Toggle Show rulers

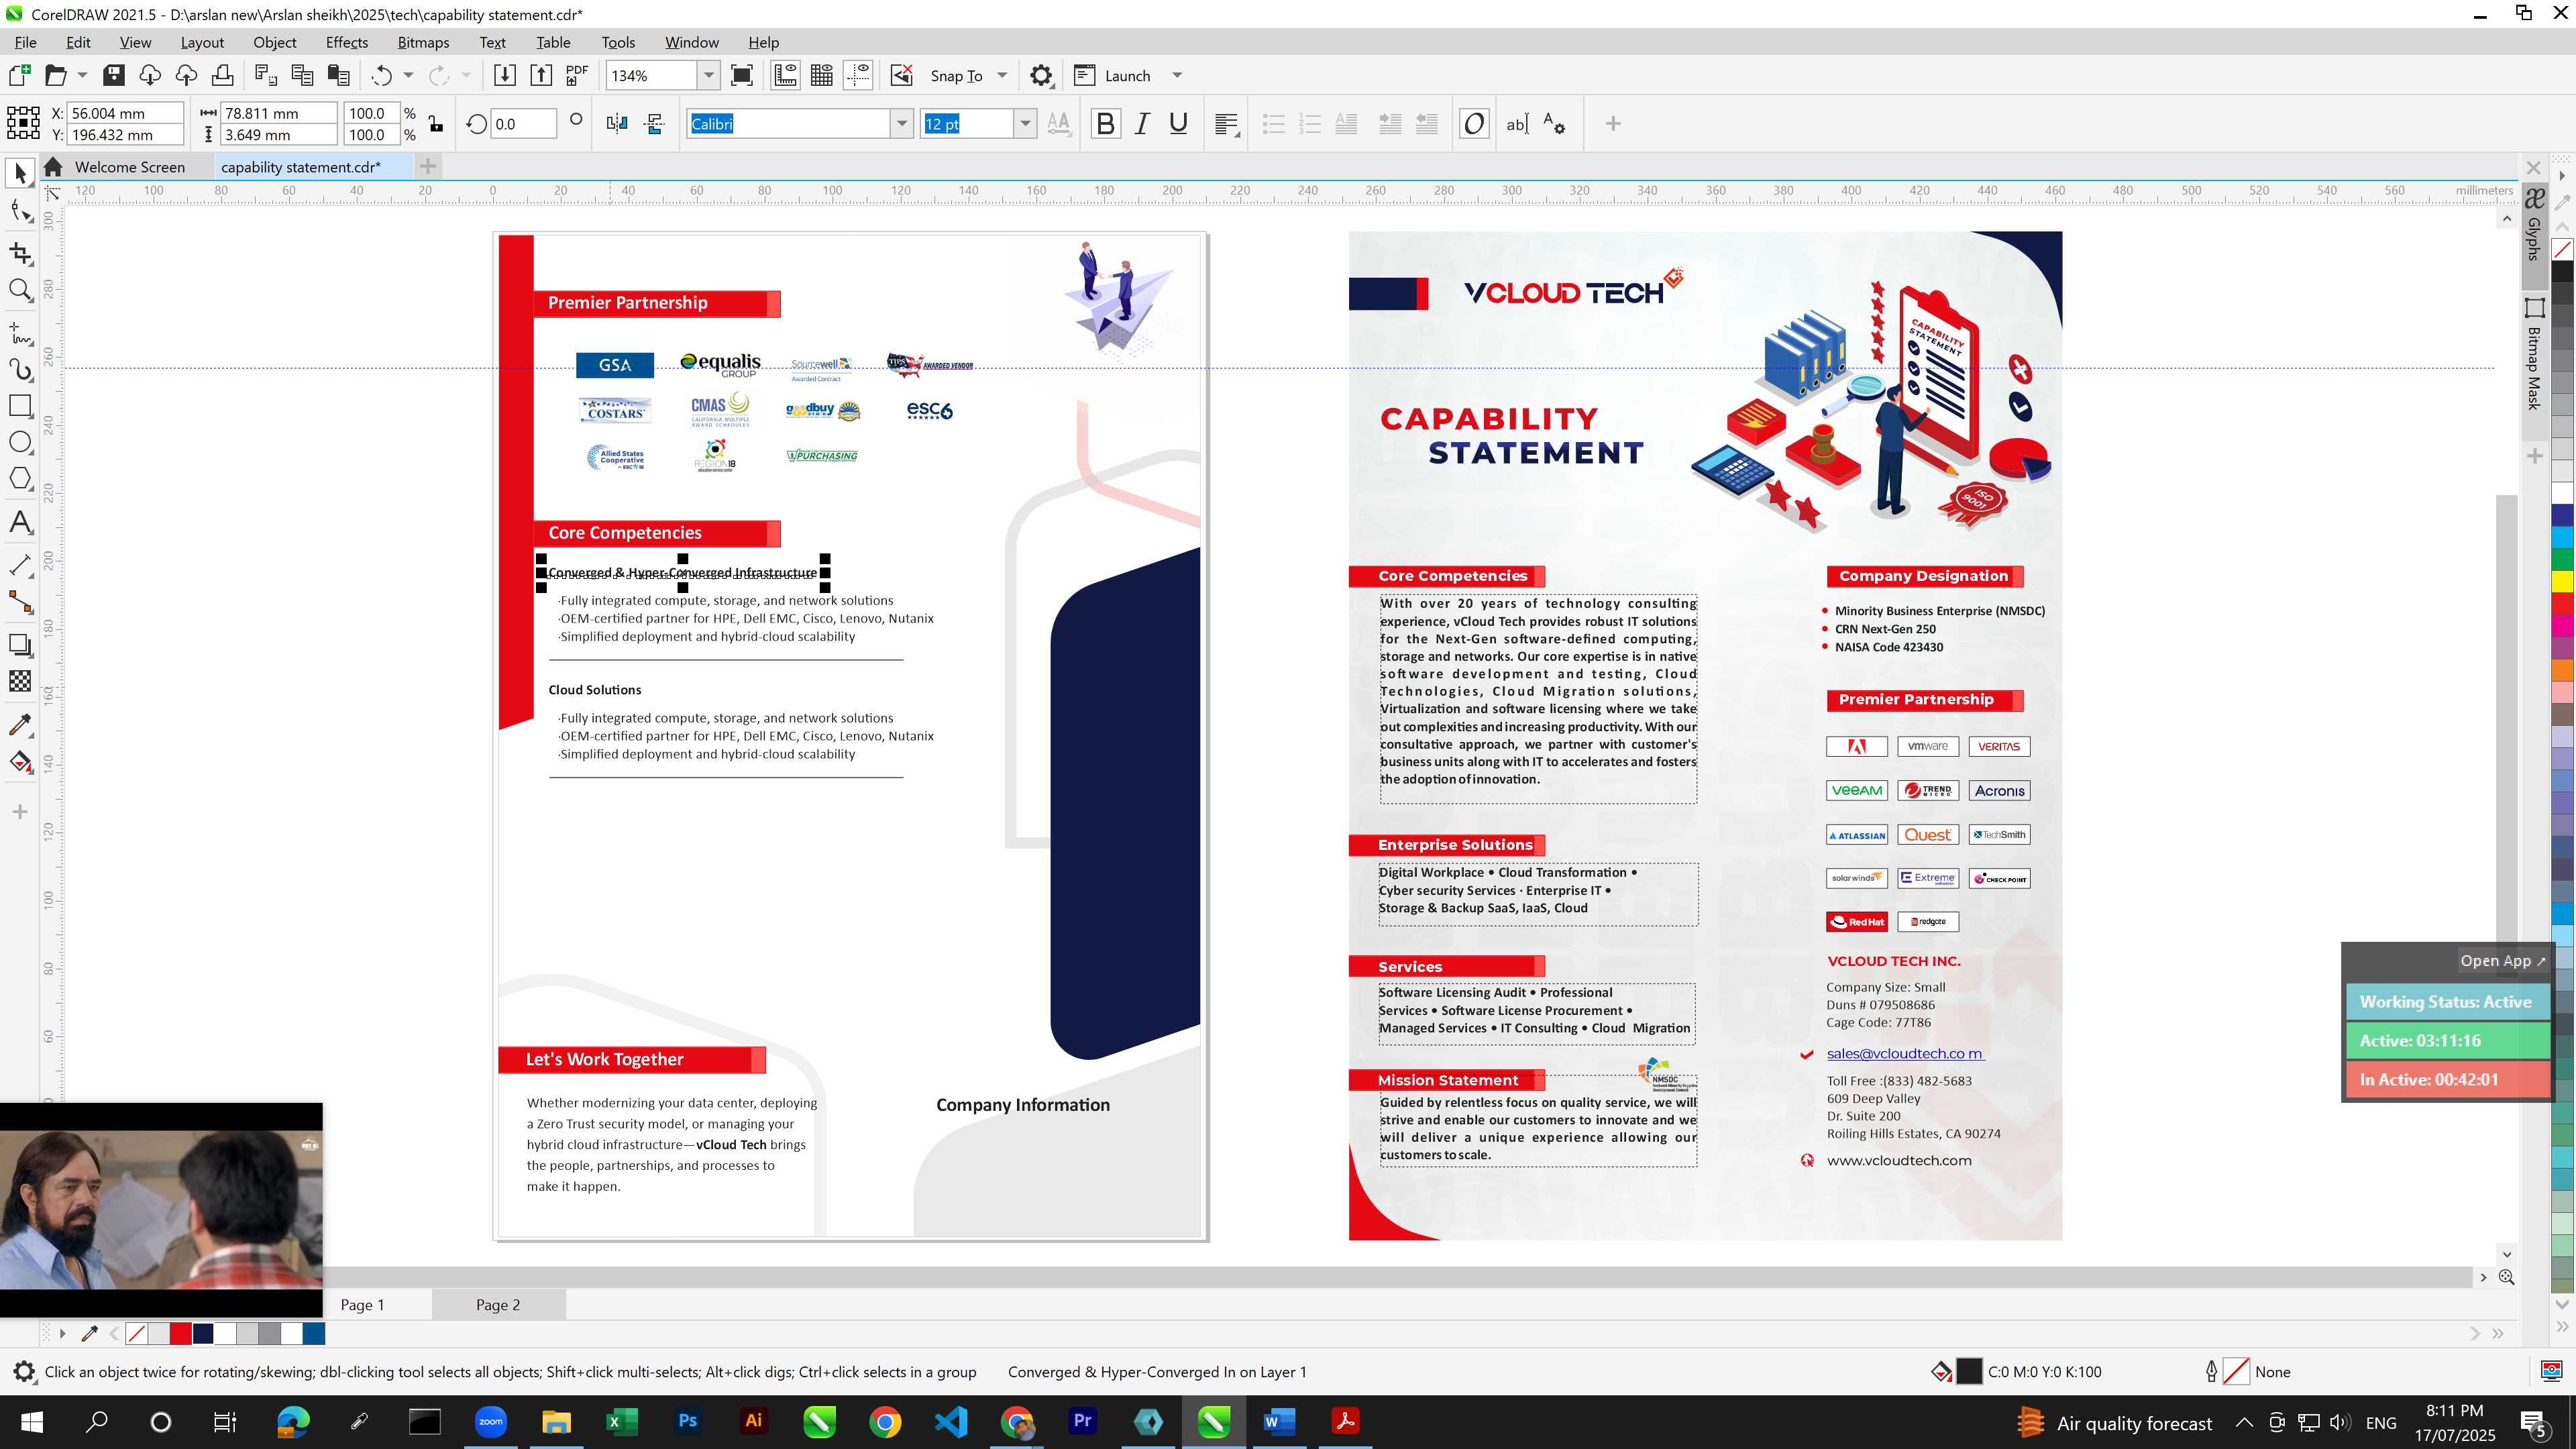tap(785, 75)
